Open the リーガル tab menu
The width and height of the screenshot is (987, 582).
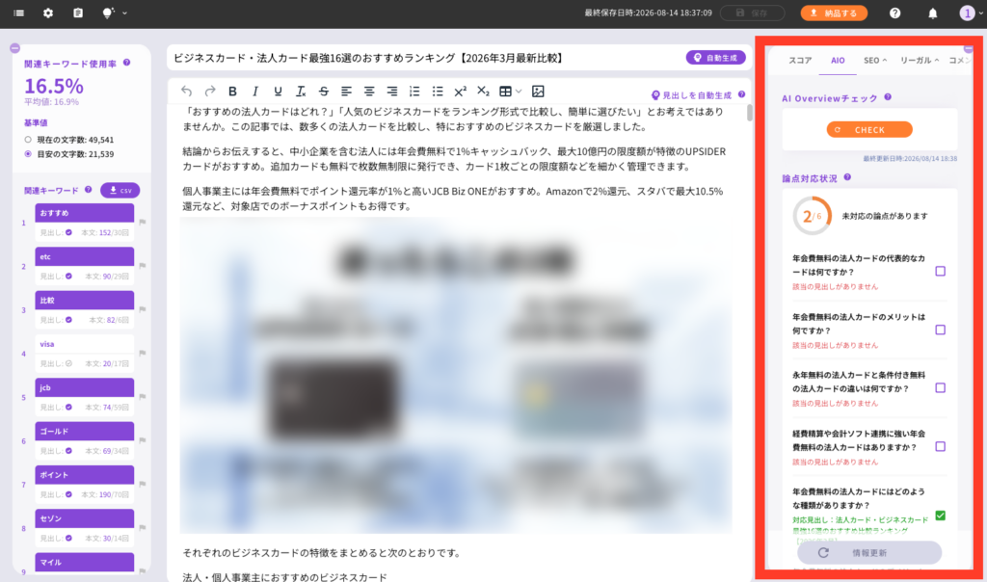click(919, 61)
